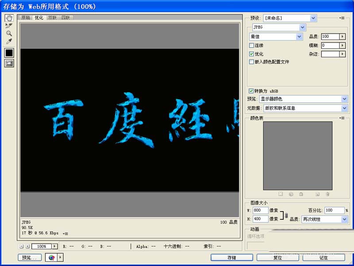Click the browser preview icon

click(52, 258)
